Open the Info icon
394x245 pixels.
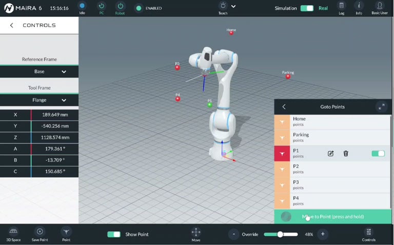coord(359,6)
